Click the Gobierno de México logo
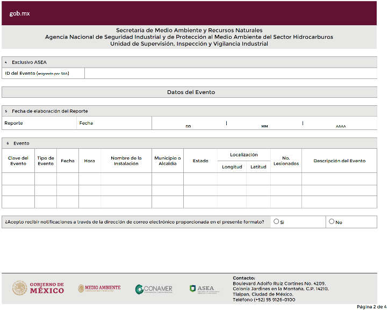This screenshot has height=311, width=388. (x=38, y=288)
